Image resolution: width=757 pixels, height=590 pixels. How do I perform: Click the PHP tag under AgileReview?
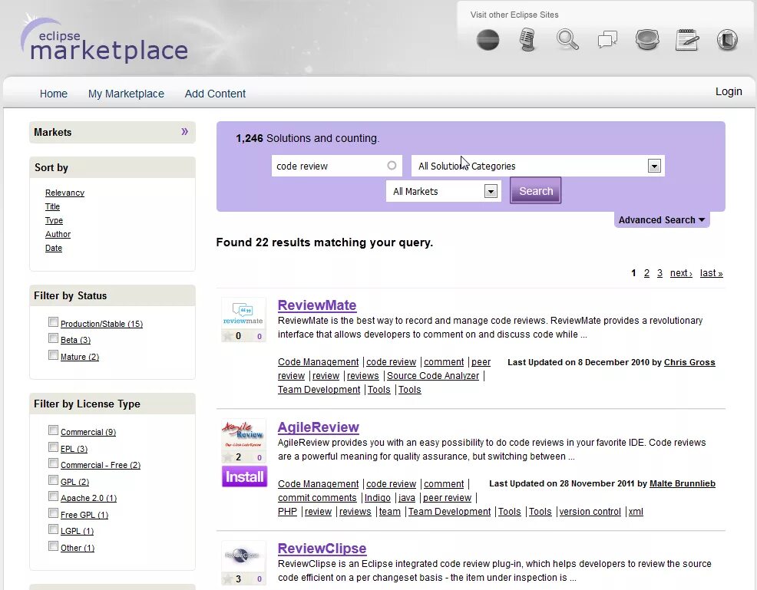click(x=287, y=512)
